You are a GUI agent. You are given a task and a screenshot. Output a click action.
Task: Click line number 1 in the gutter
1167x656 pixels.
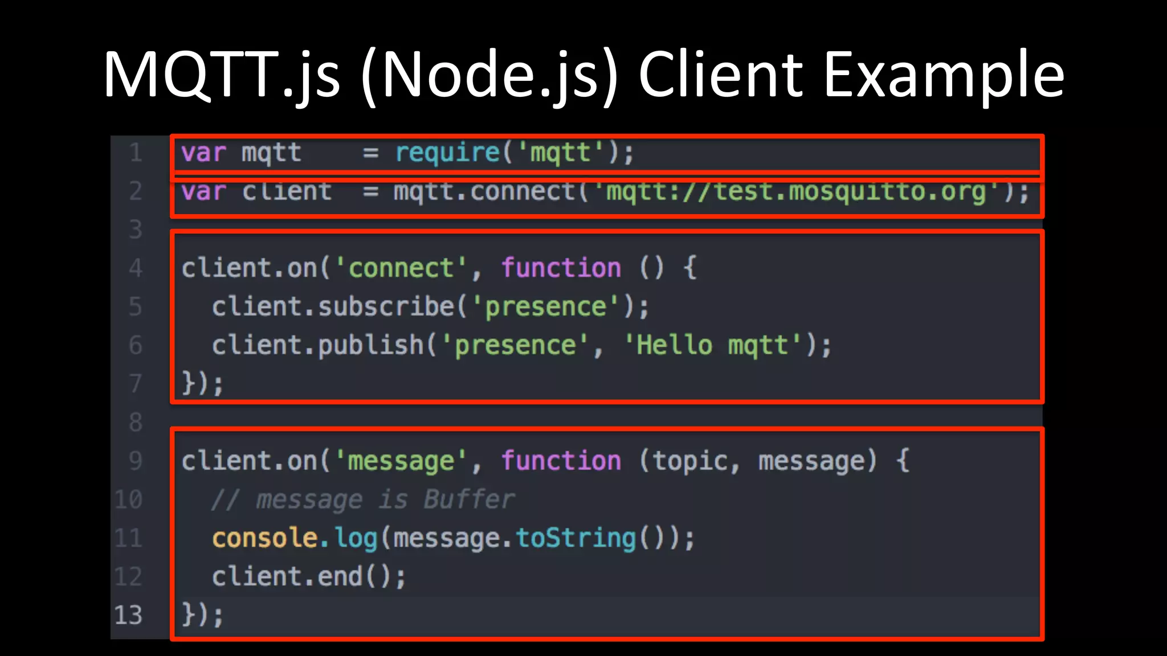(x=136, y=153)
